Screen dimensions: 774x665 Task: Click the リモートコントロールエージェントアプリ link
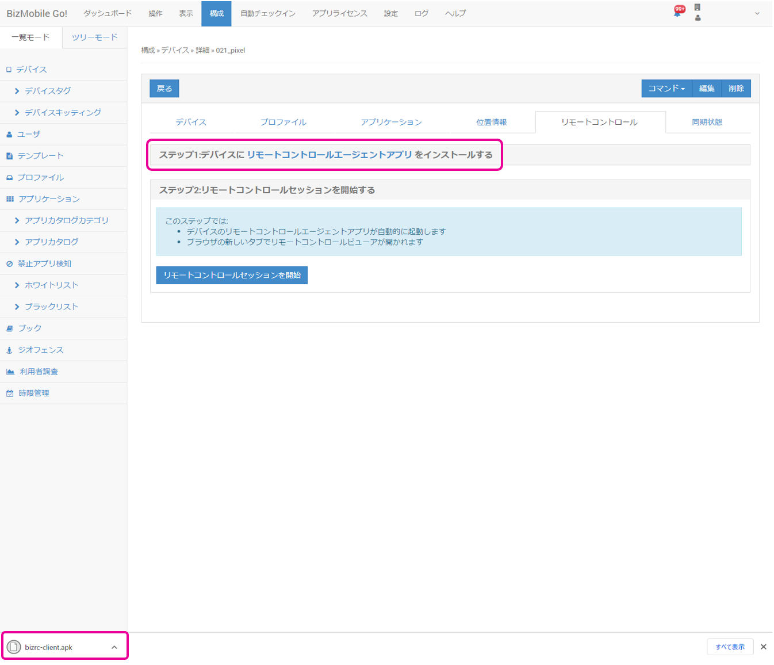click(x=329, y=155)
